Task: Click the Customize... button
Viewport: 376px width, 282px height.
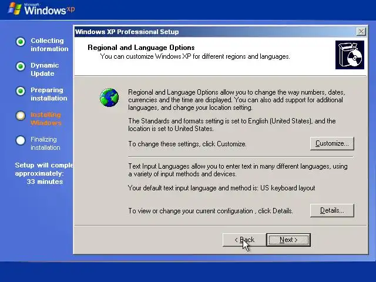Action: tap(332, 143)
